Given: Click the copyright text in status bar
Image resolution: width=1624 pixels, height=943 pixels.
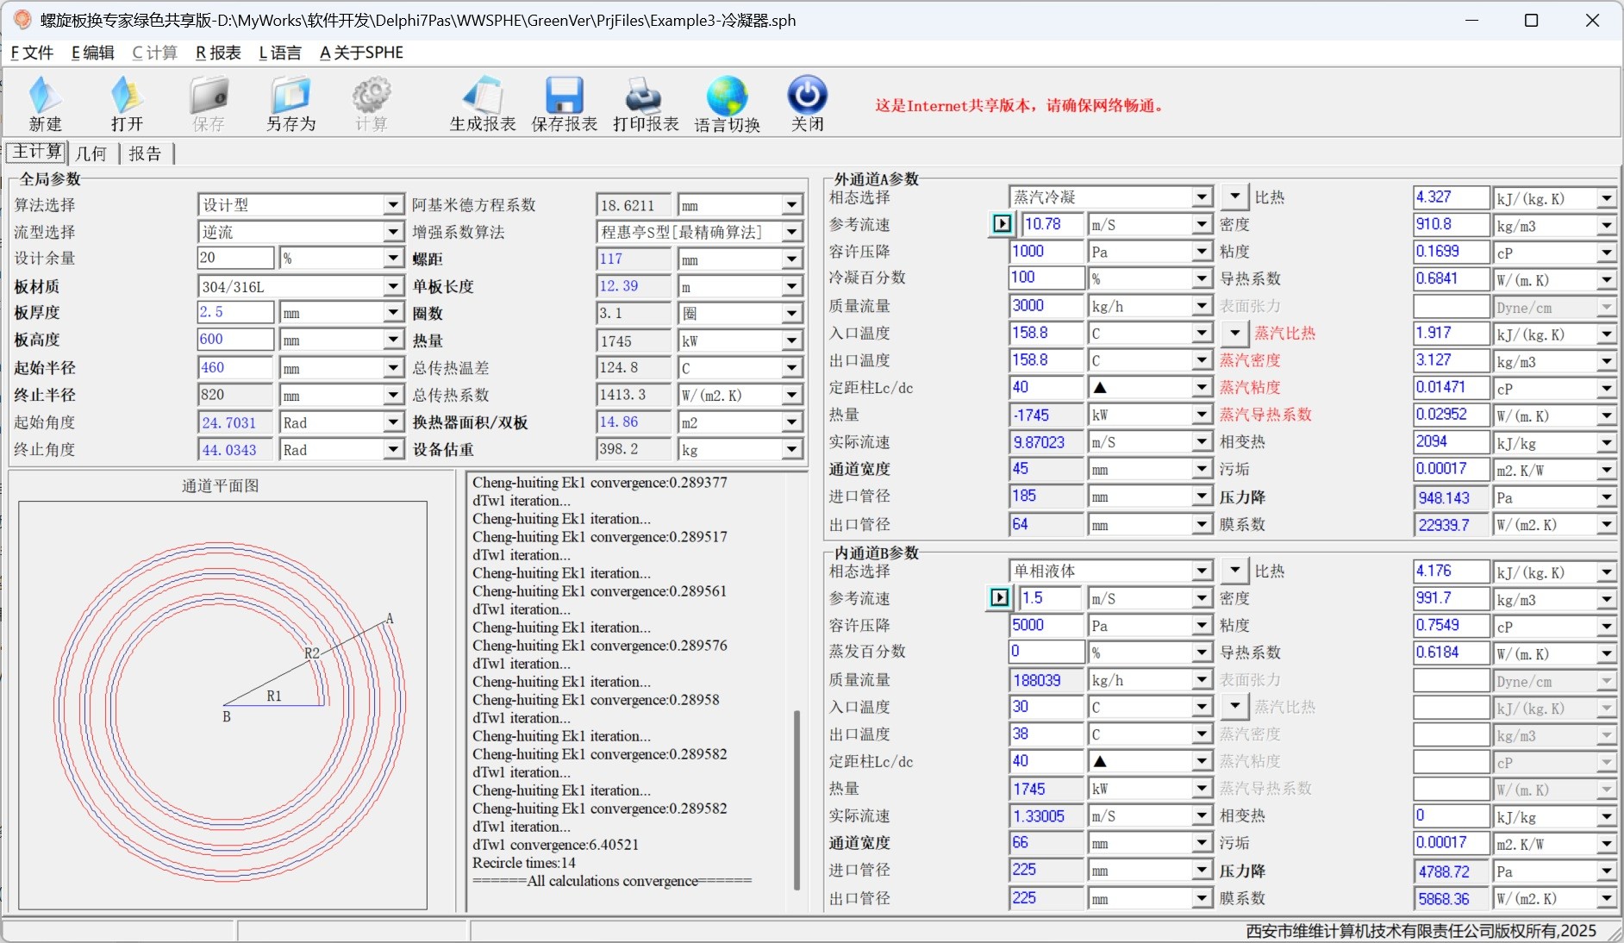Looking at the screenshot, I should coord(1421,931).
